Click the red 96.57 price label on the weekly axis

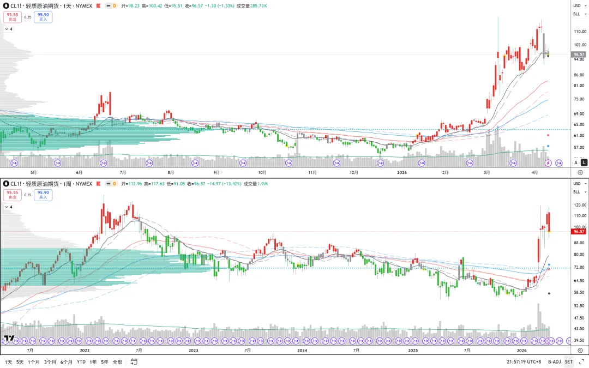click(579, 231)
